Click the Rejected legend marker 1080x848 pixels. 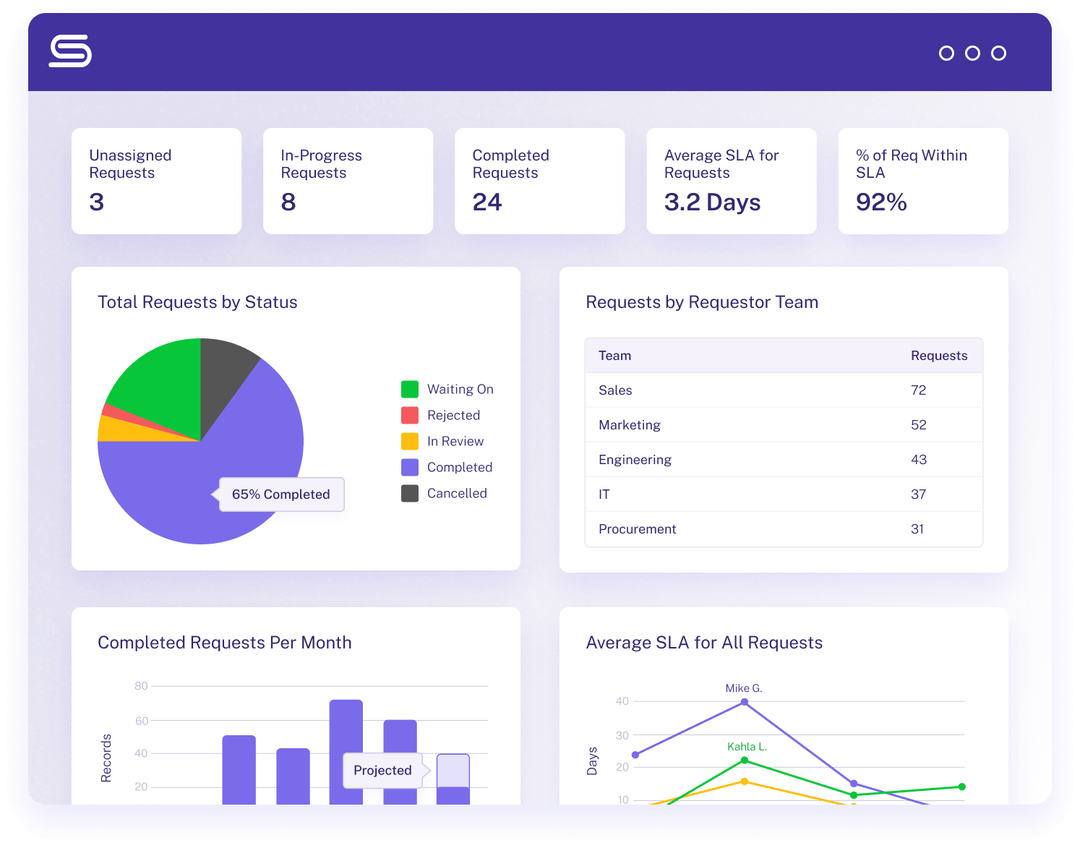click(409, 415)
